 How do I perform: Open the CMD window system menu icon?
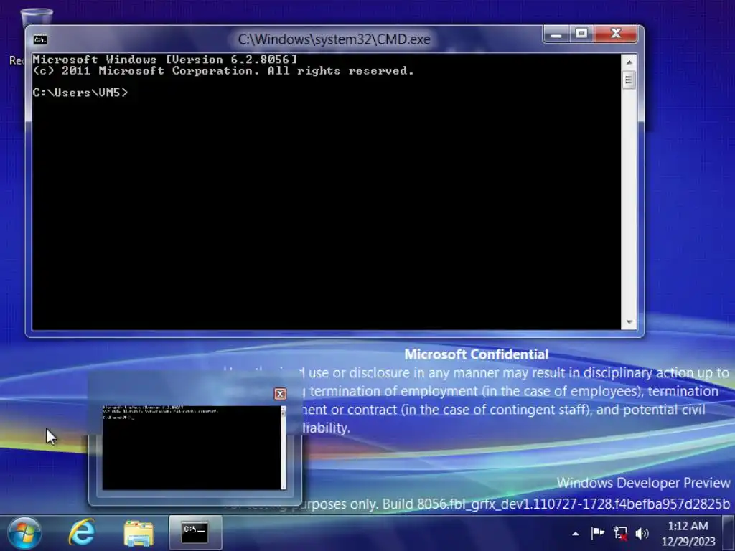pos(40,40)
